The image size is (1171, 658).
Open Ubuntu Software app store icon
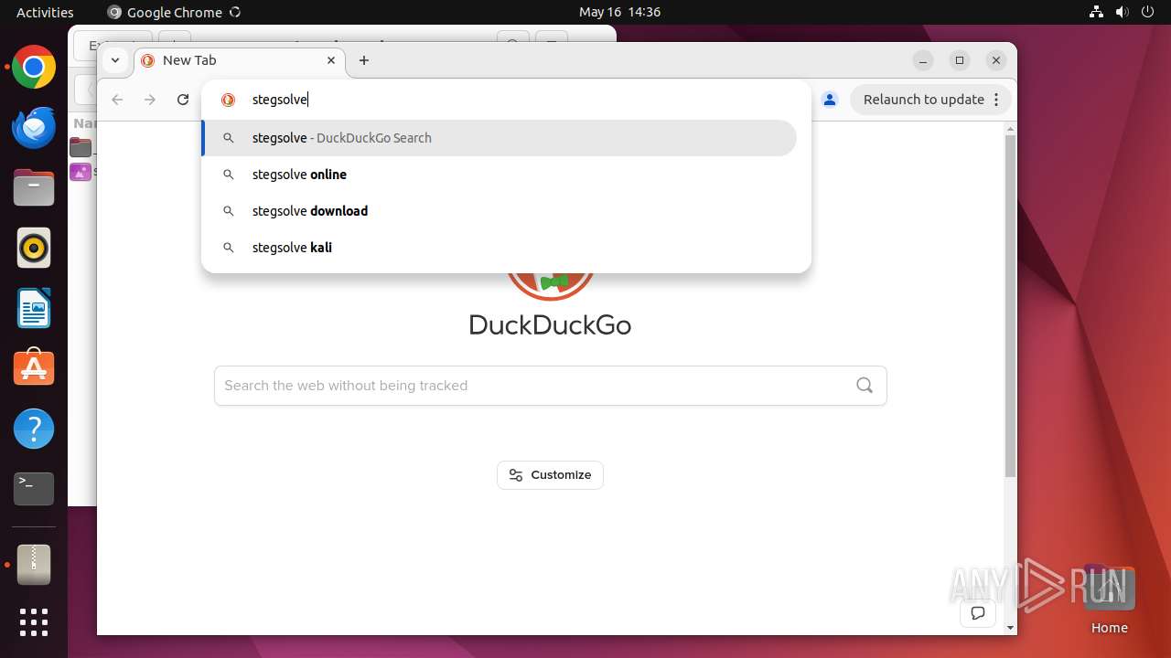(34, 368)
